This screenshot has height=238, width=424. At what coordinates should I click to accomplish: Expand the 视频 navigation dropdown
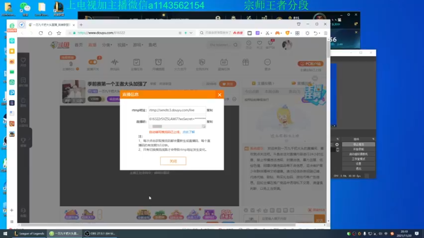coord(122,45)
